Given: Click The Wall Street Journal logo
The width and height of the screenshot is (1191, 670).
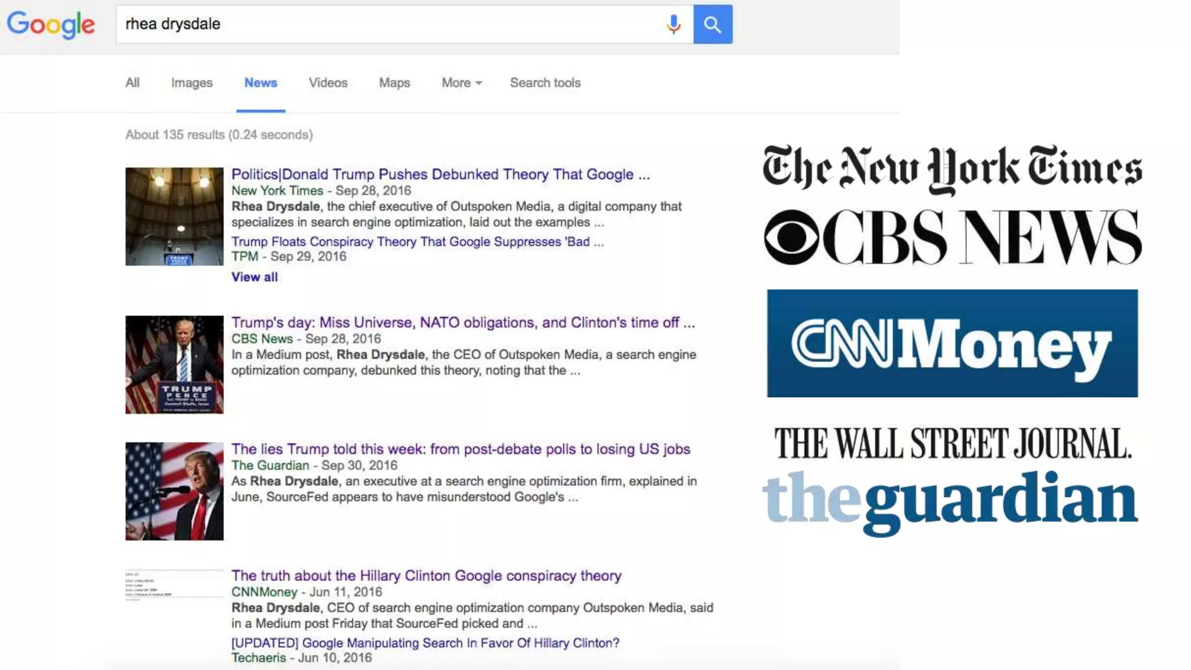Looking at the screenshot, I should pyautogui.click(x=952, y=444).
